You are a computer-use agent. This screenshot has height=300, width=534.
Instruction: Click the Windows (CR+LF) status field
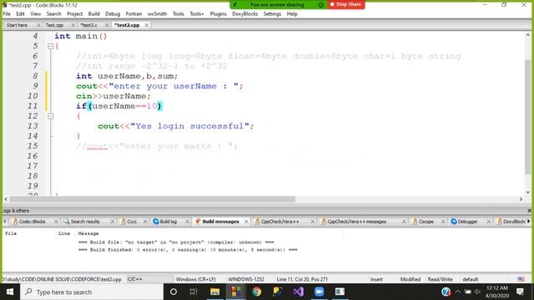196,279
